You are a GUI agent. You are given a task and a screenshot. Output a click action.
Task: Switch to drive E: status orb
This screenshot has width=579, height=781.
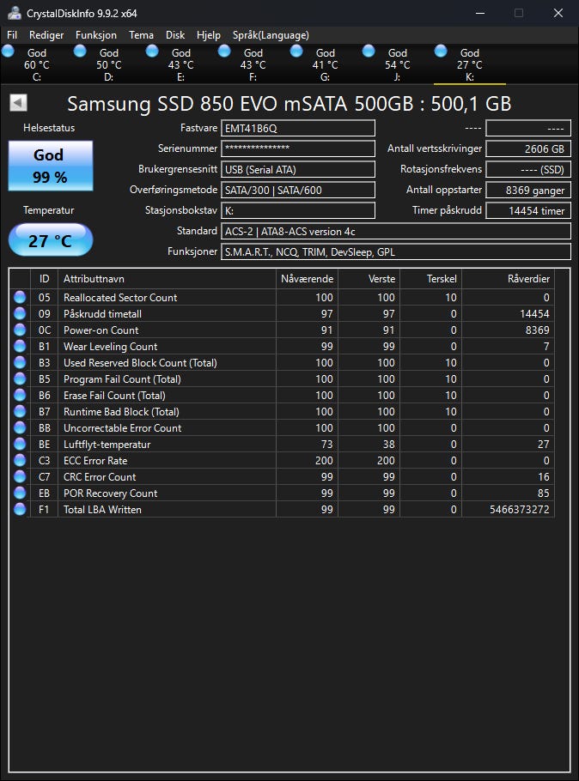[152, 51]
